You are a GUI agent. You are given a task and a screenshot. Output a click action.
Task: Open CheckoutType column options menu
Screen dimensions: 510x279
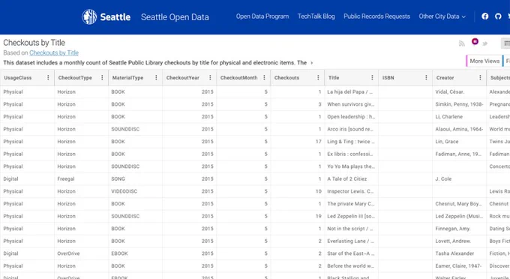pos(102,77)
